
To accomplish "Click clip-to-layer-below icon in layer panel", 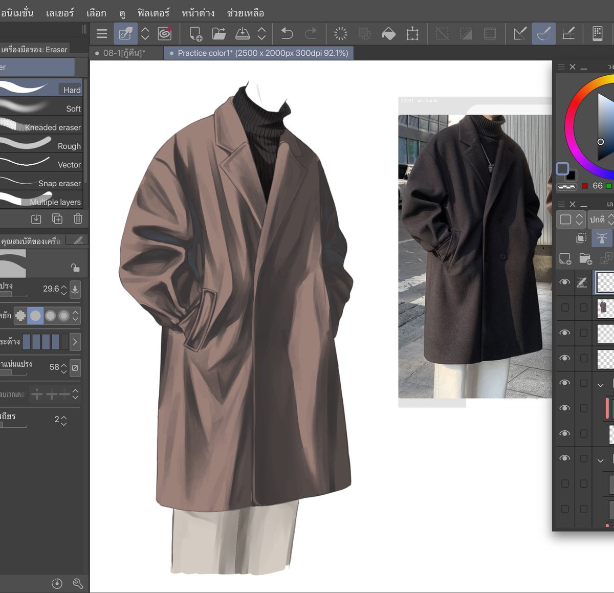I will (582, 238).
